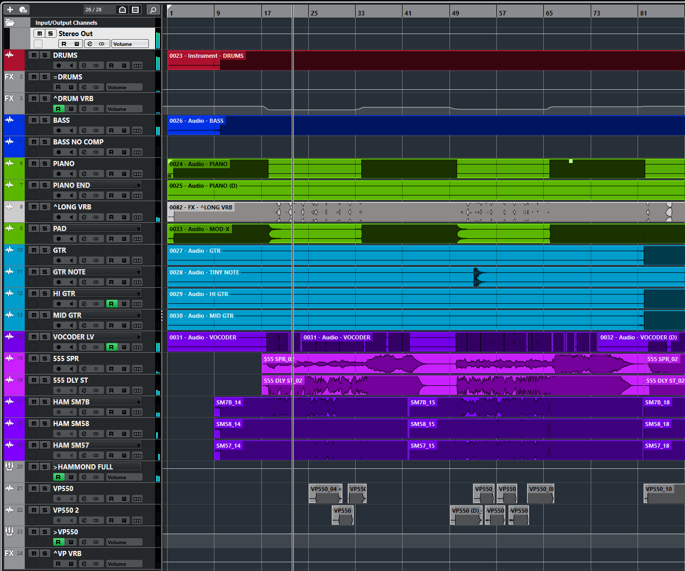Open the track search magnifier
The width and height of the screenshot is (685, 571).
pyautogui.click(x=153, y=10)
